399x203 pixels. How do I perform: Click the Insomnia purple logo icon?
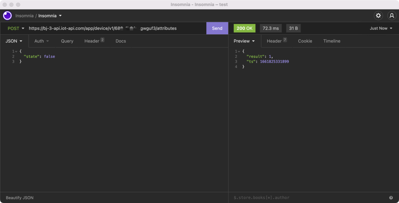click(x=7, y=16)
